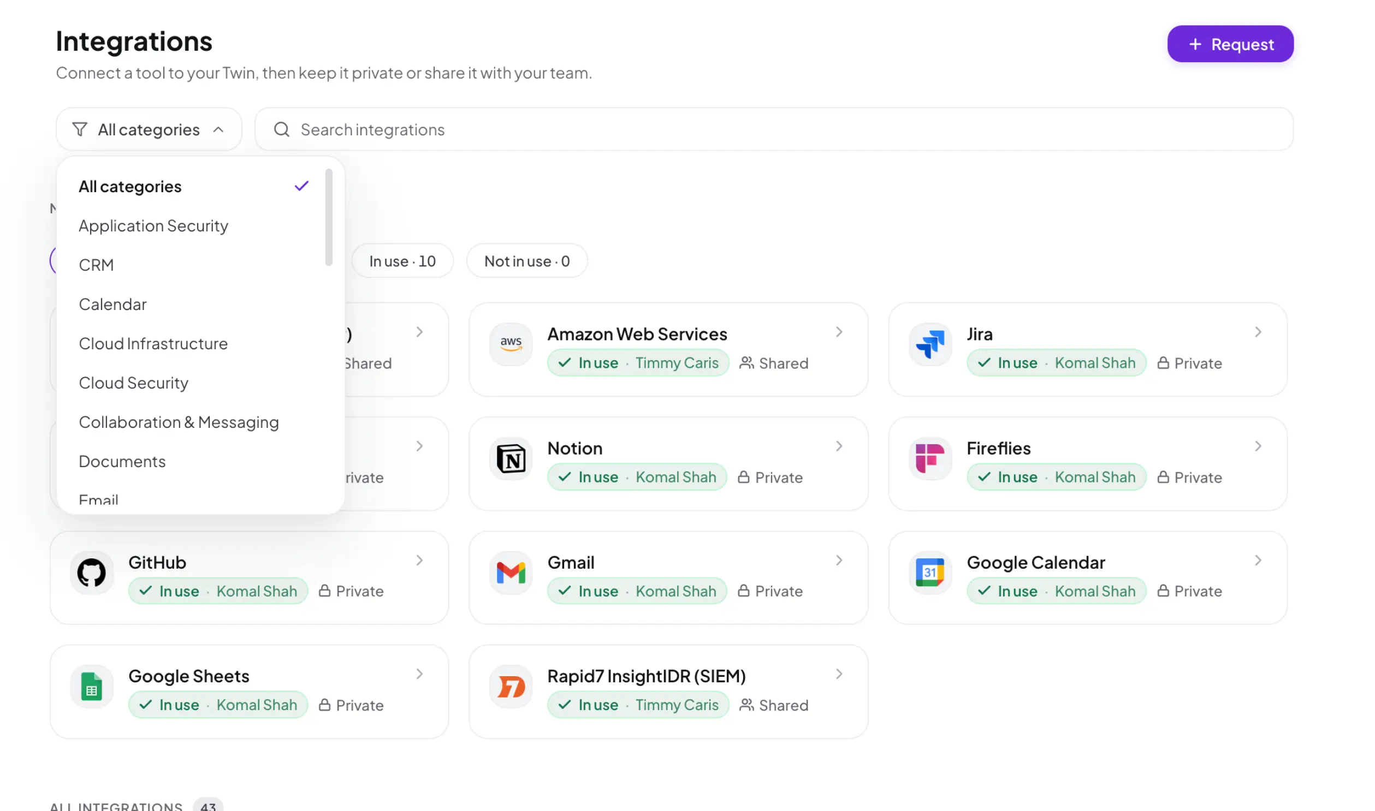Open Fireflies details chevron

[x=1258, y=446]
